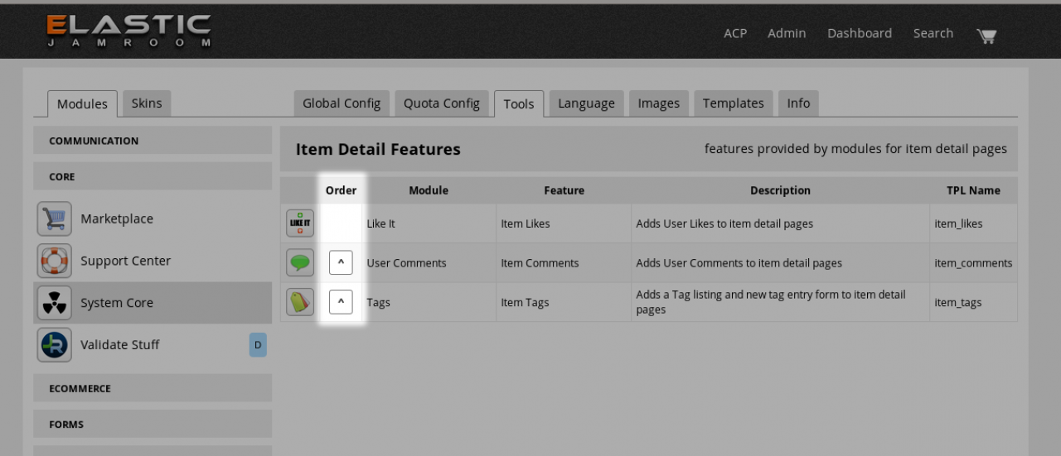Click the Marketplace module icon
The height and width of the screenshot is (456, 1061).
(x=55, y=219)
